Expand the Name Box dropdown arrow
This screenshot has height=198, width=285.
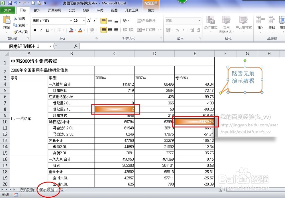point(50,46)
